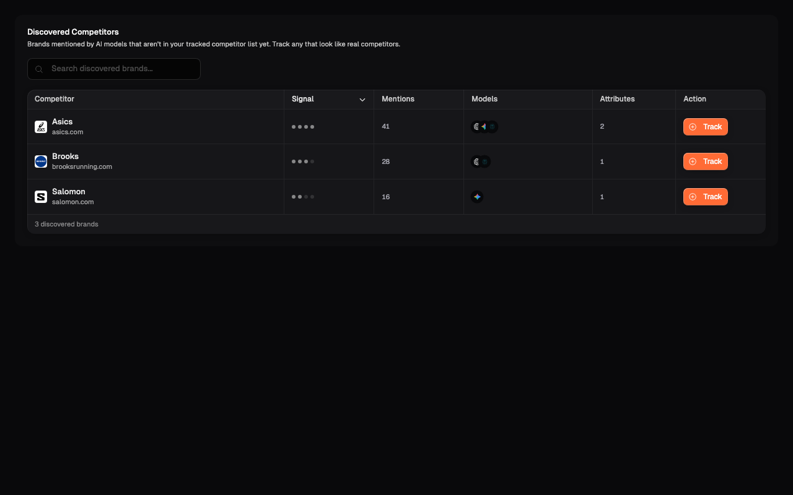Image resolution: width=793 pixels, height=495 pixels.
Task: Click the Salomon brand name
Action: (x=69, y=192)
